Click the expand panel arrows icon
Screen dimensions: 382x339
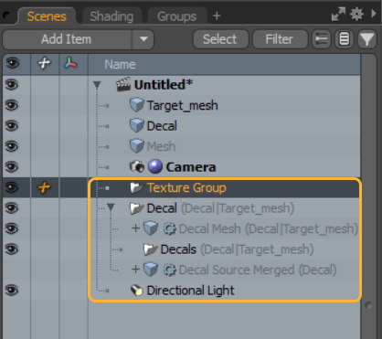click(338, 14)
